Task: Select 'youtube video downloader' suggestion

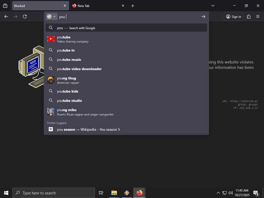Action: point(126,69)
